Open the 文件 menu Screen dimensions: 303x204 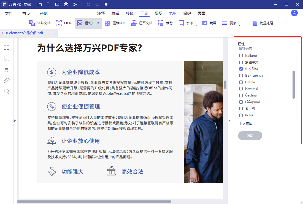pos(9,13)
